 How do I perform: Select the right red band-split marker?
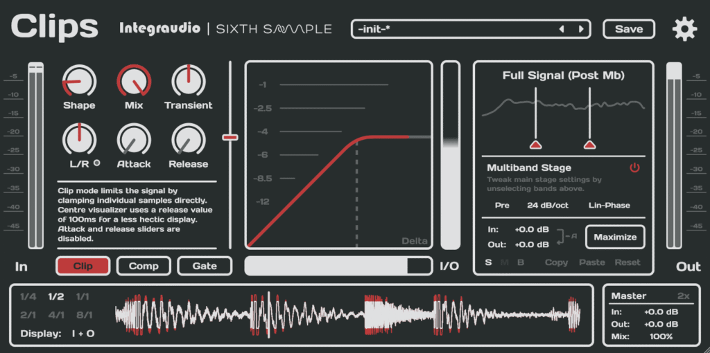click(590, 145)
